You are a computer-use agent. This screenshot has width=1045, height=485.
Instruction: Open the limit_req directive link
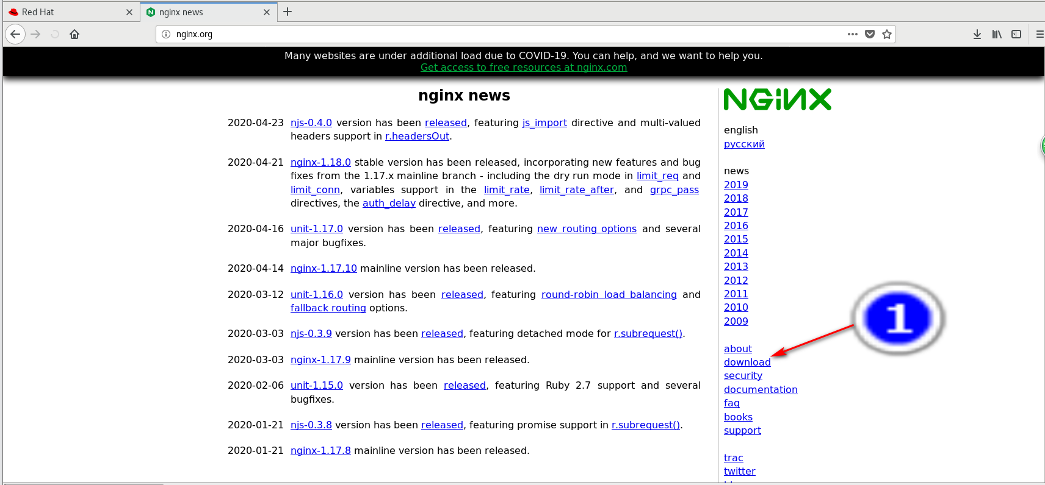pyautogui.click(x=657, y=176)
